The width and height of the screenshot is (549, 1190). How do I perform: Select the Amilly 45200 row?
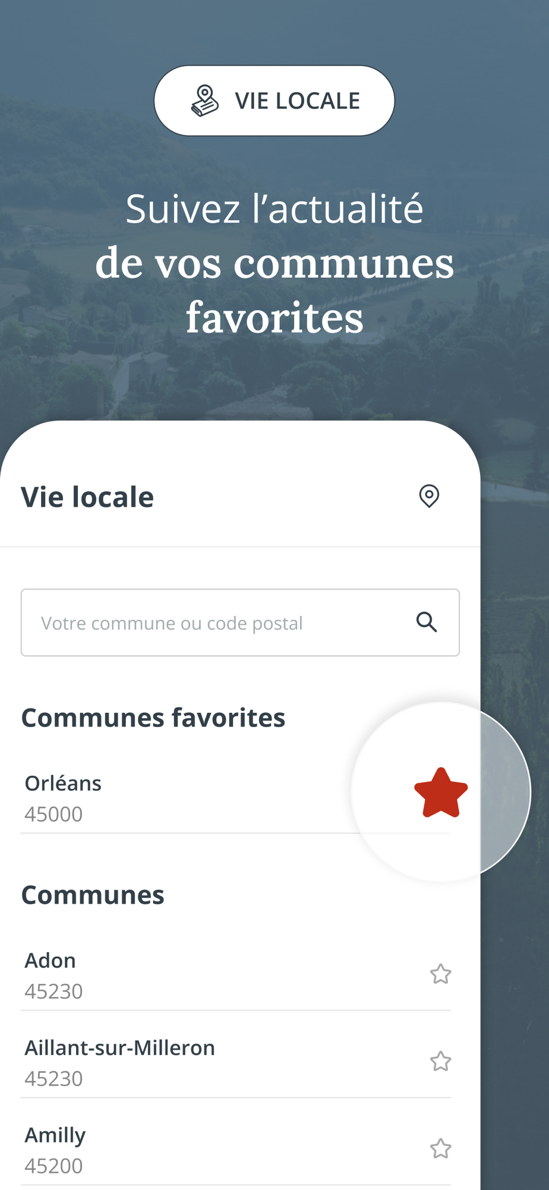point(236,1150)
